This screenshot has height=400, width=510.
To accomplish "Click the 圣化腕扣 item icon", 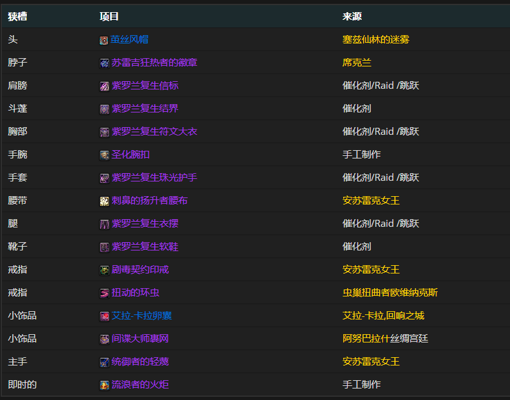I will point(104,155).
